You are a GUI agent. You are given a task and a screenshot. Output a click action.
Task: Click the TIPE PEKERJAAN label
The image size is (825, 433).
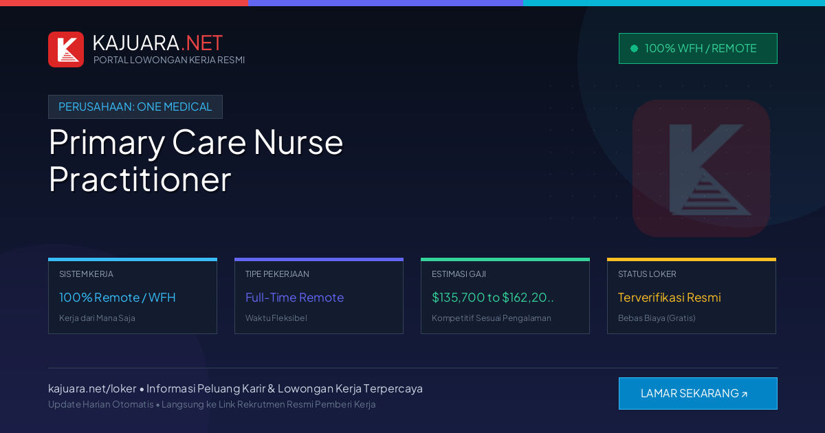(x=277, y=274)
